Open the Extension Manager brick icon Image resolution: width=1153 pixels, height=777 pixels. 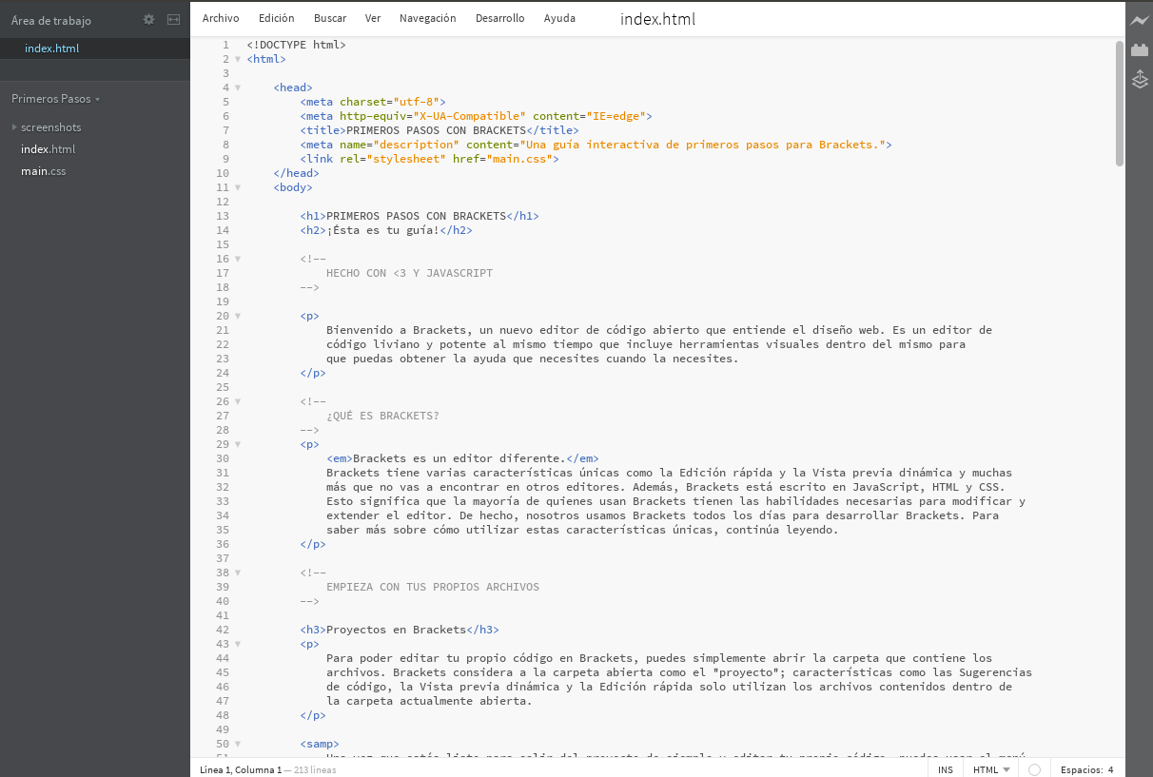pyautogui.click(x=1140, y=50)
